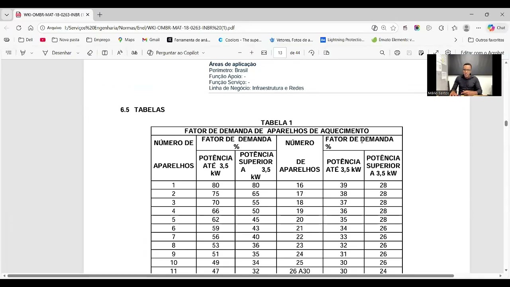
Task: Click the Copilot icon in address bar
Action: [375, 28]
